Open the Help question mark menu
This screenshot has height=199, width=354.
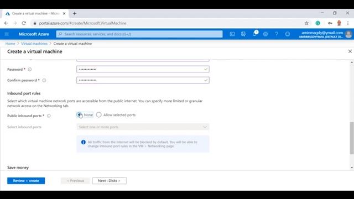click(277, 34)
